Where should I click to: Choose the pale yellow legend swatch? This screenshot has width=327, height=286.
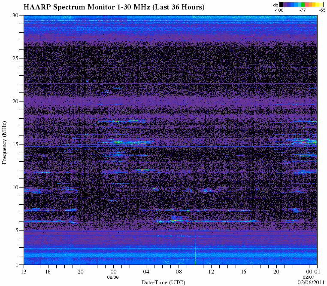click(x=321, y=4)
